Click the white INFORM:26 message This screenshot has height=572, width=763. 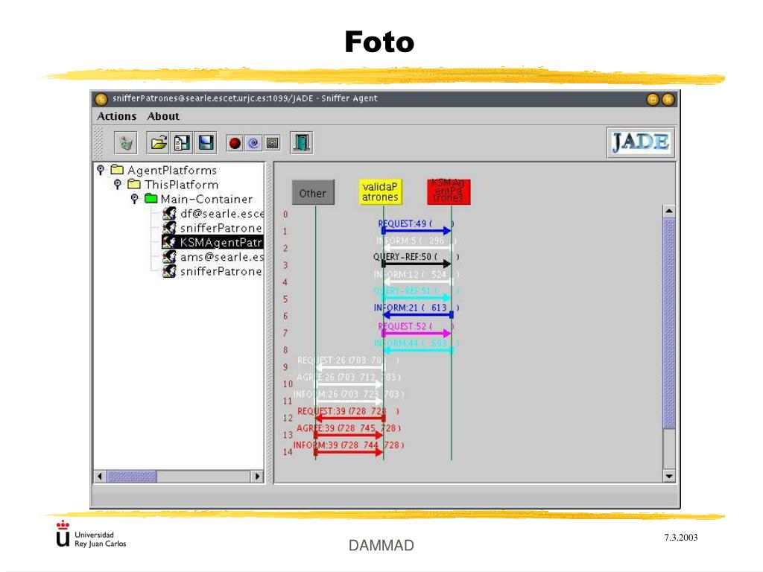(x=349, y=401)
